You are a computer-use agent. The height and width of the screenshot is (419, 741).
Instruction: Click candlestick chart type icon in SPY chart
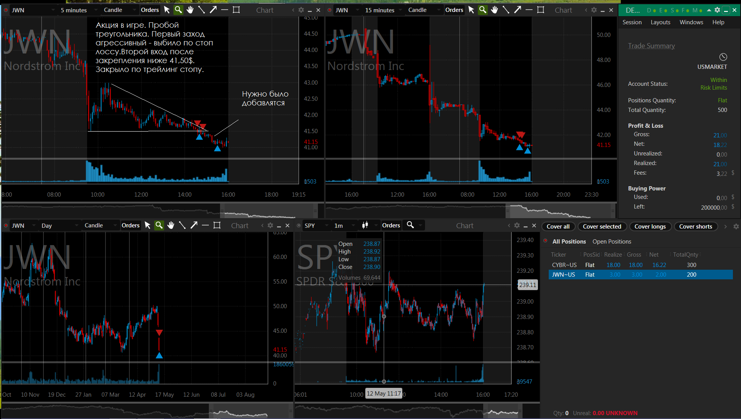[365, 225]
